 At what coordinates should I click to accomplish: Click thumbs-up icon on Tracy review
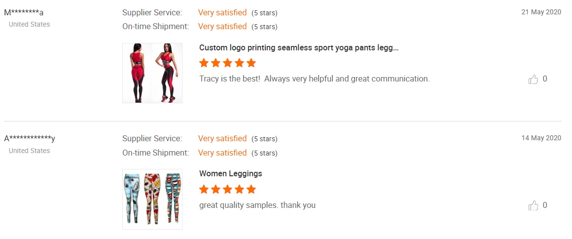(533, 79)
